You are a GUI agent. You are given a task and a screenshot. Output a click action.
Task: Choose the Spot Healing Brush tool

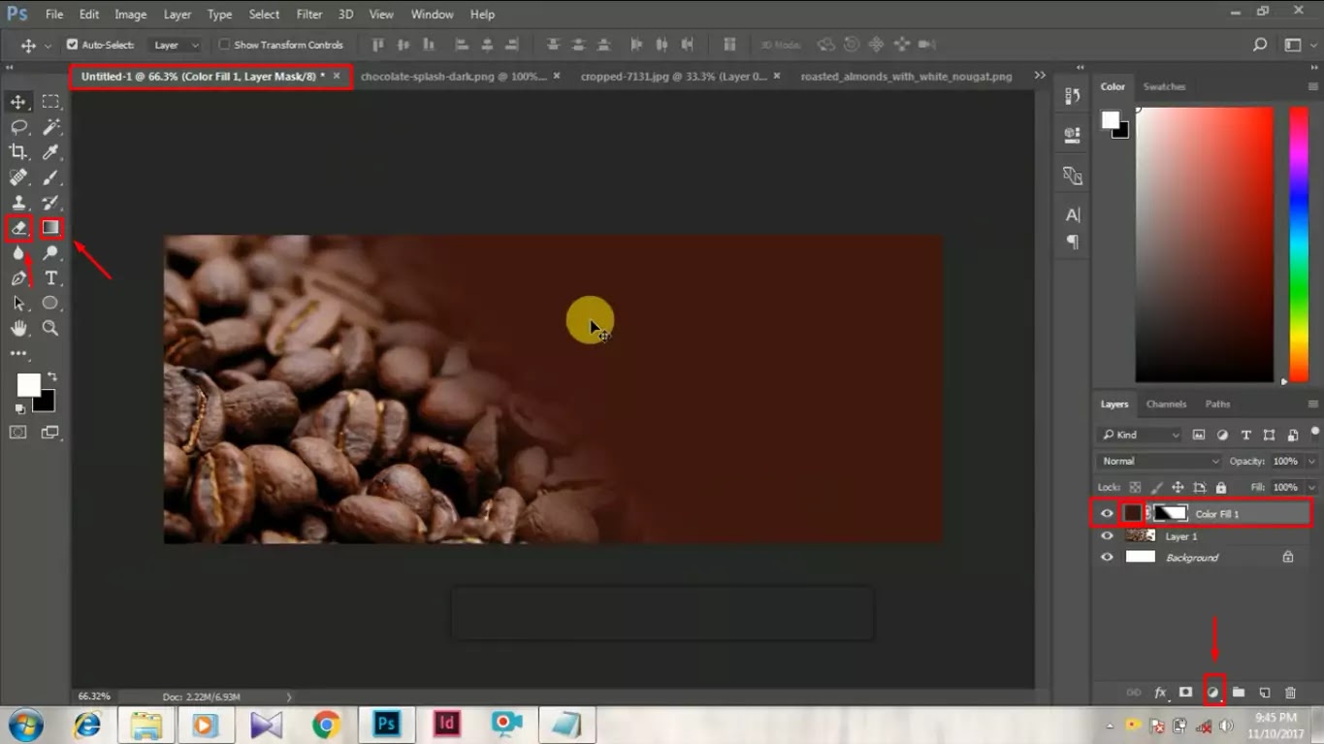(18, 178)
